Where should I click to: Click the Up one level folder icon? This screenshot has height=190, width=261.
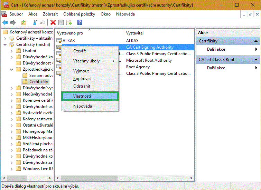pyautogui.click(x=24, y=22)
